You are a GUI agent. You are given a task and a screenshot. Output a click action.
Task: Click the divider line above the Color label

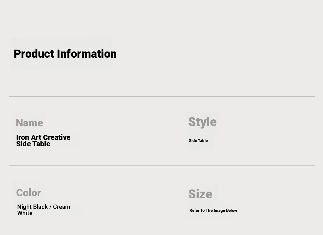[x=161, y=165]
